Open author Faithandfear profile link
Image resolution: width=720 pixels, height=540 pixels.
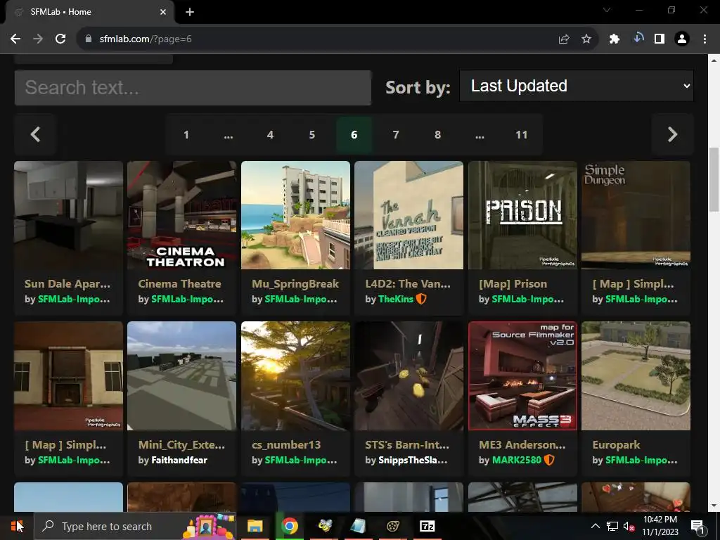coord(179,460)
